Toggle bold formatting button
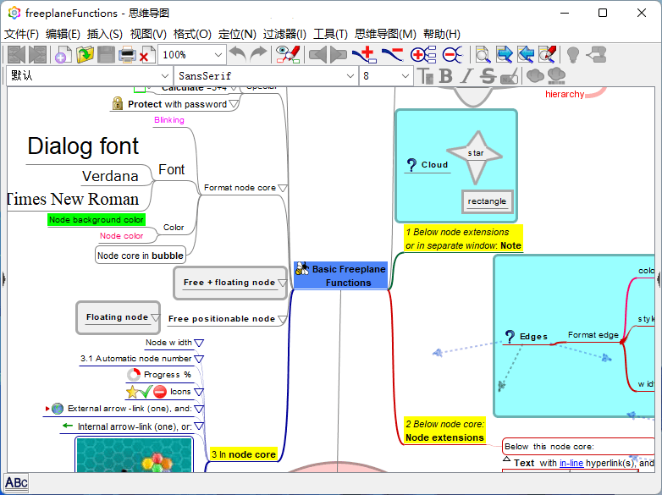Image resolution: width=662 pixels, height=495 pixels. [x=446, y=76]
